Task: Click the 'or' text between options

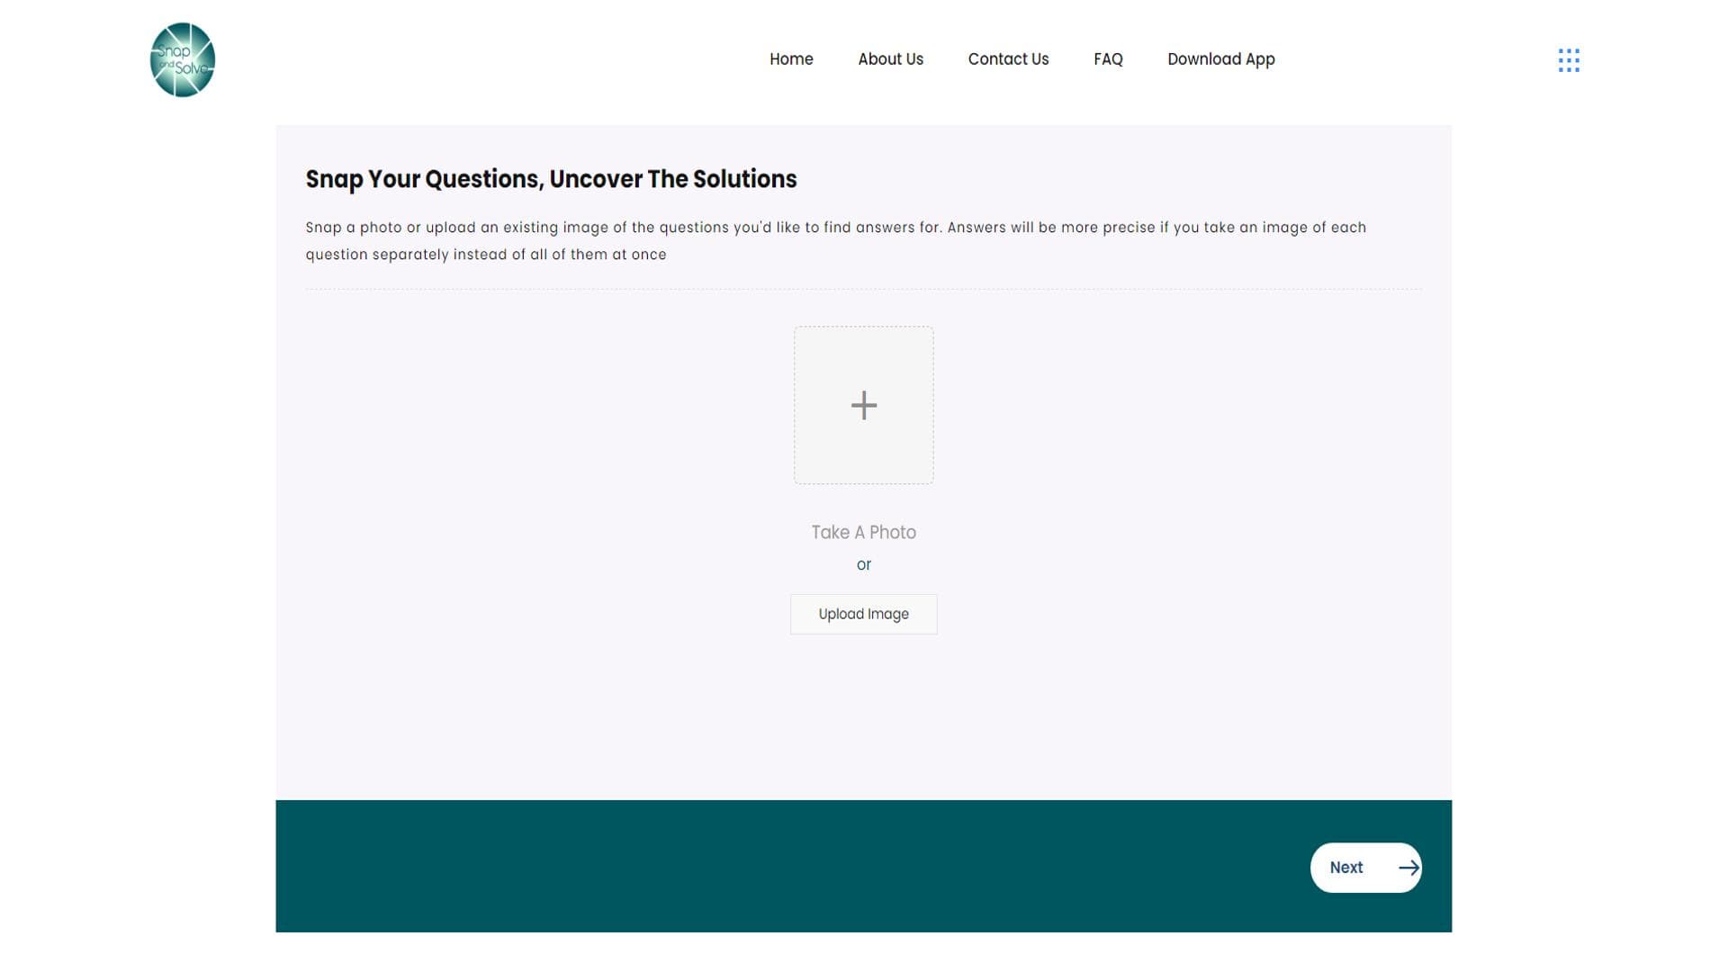Action: (864, 565)
